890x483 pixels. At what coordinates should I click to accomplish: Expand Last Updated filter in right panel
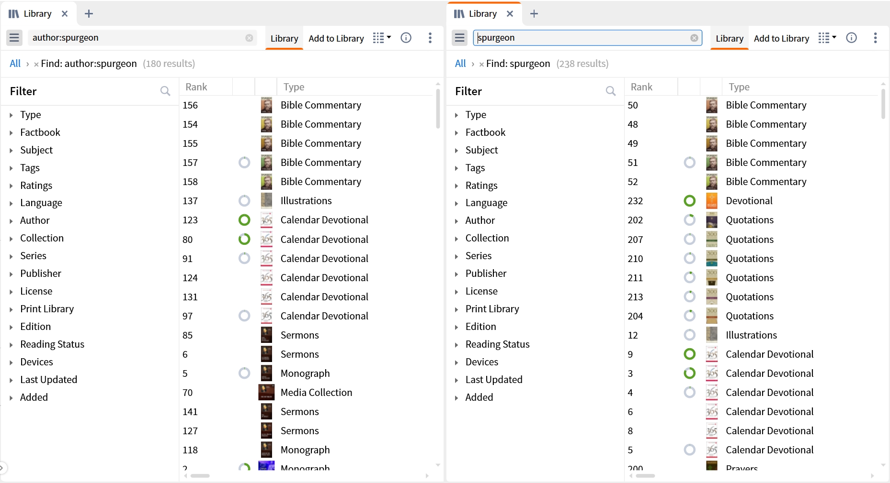(456, 380)
